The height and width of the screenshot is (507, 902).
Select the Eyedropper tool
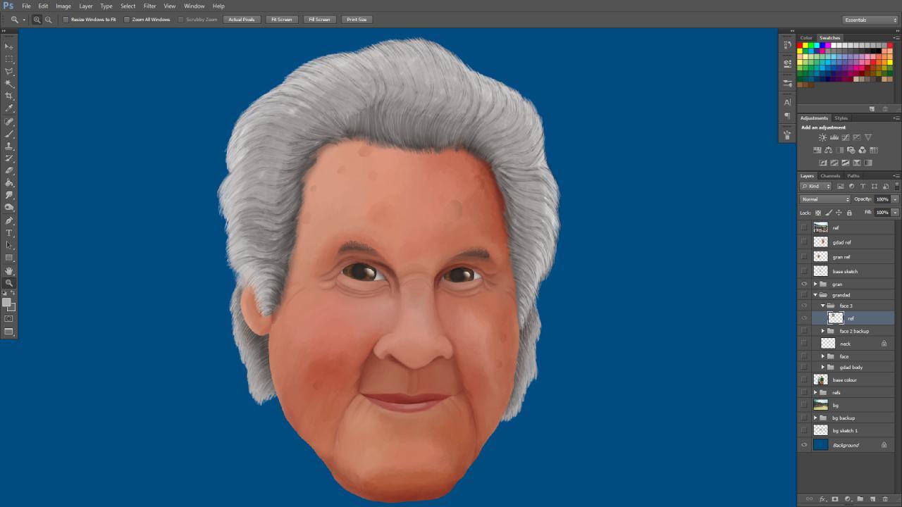pyautogui.click(x=9, y=108)
